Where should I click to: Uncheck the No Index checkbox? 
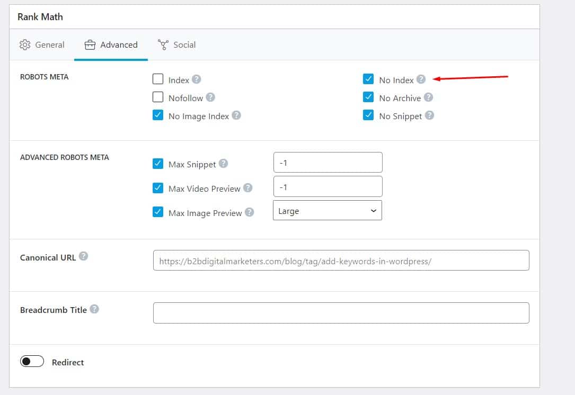pos(368,79)
